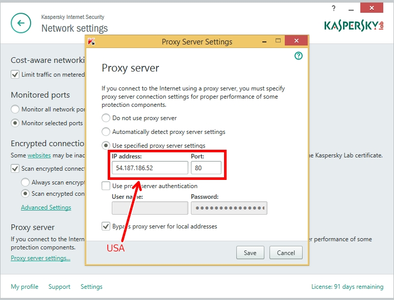Click the Monitored ports heading
This screenshot has height=300, width=394.
click(40, 95)
